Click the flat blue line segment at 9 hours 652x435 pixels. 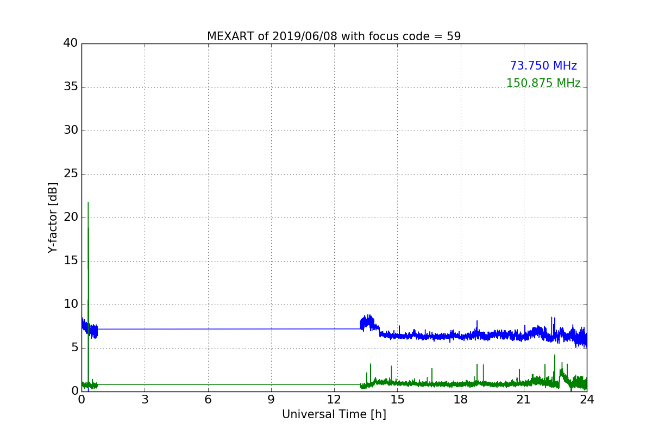(x=271, y=328)
